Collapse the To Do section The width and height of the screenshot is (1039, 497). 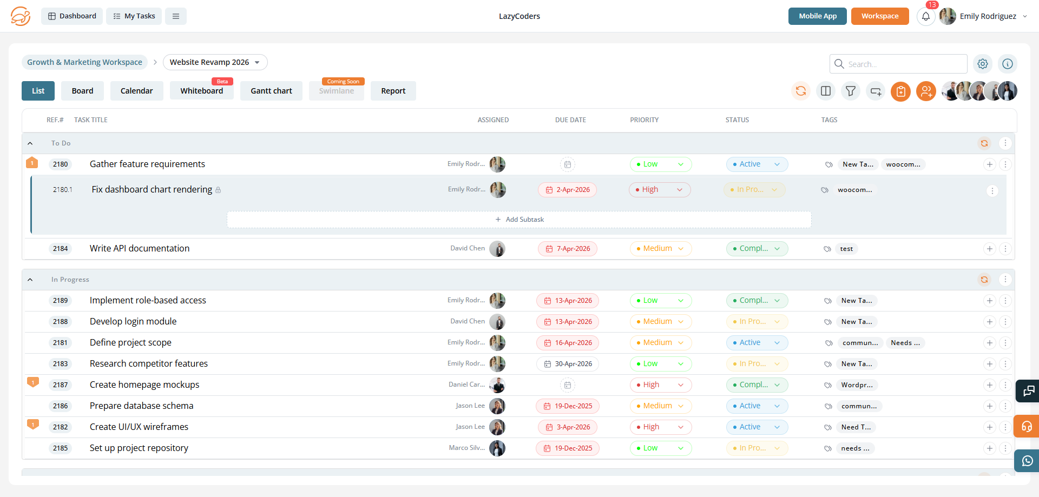[30, 143]
